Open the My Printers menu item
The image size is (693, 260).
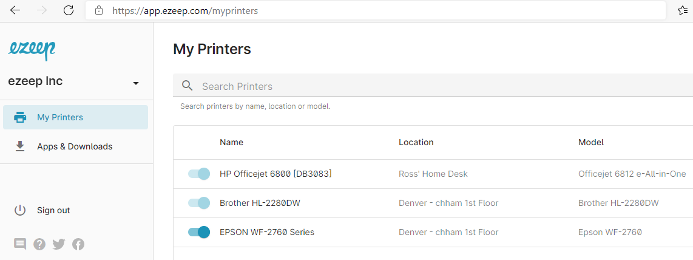76,117
